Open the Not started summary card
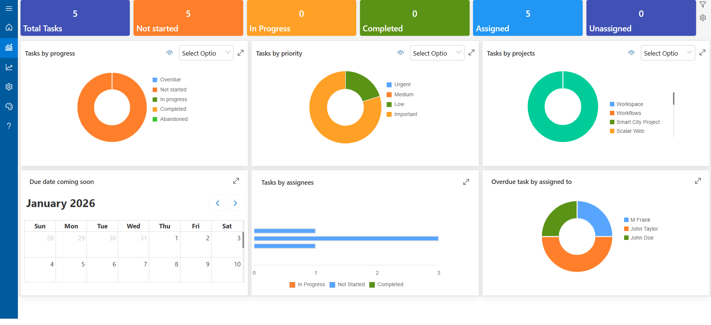This screenshot has height=325, width=711. 188,18
